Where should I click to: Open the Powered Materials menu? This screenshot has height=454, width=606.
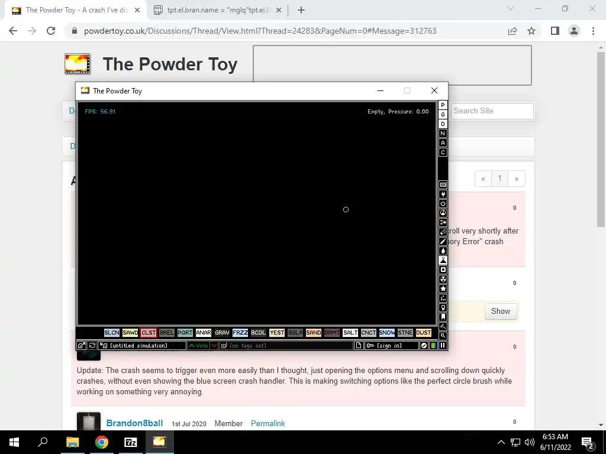tap(443, 203)
